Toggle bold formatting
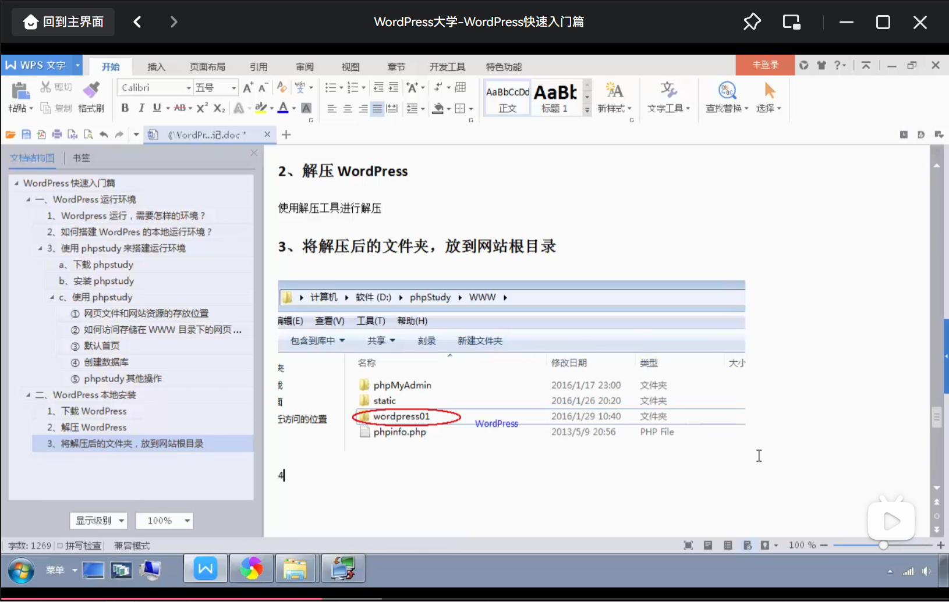The height and width of the screenshot is (602, 949). (x=125, y=108)
